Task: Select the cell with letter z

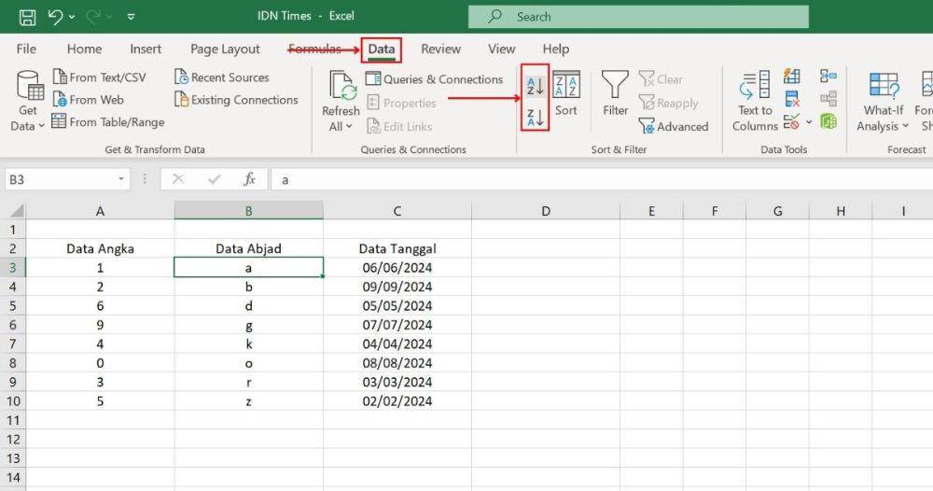Action: tap(249, 401)
